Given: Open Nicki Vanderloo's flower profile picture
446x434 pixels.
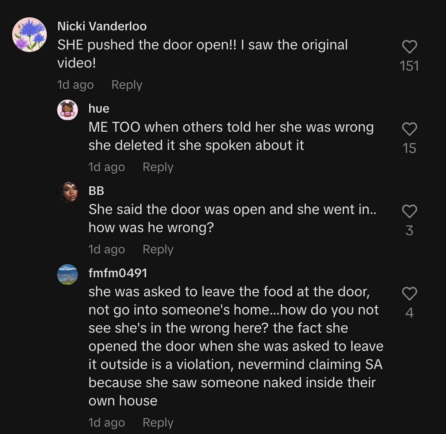Looking at the screenshot, I should coord(29,35).
